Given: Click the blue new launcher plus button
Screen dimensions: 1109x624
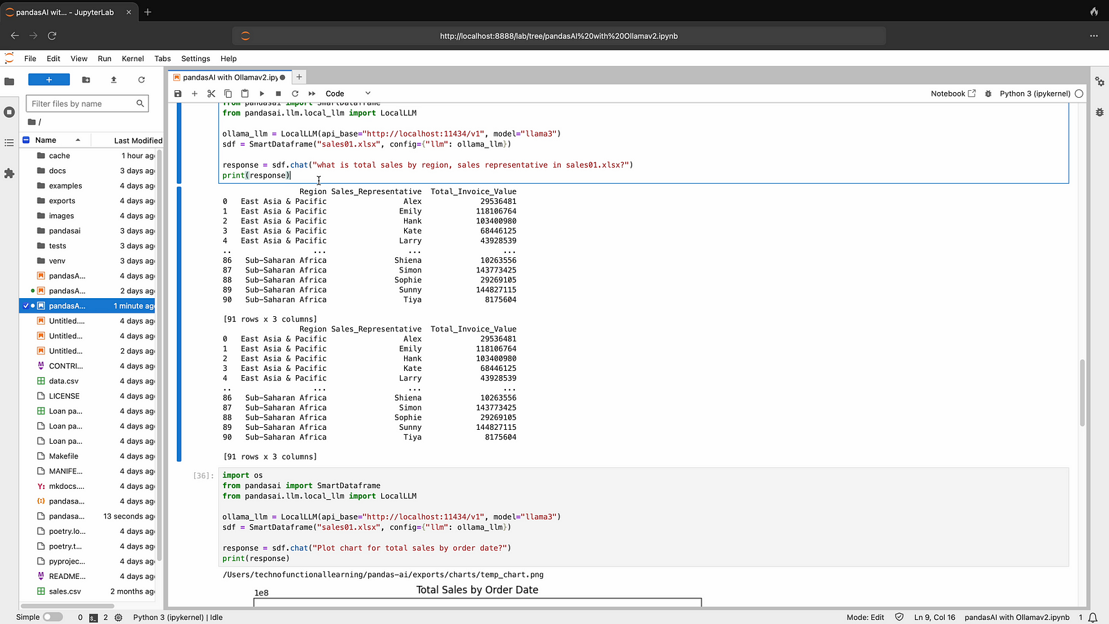Looking at the screenshot, I should tap(49, 80).
